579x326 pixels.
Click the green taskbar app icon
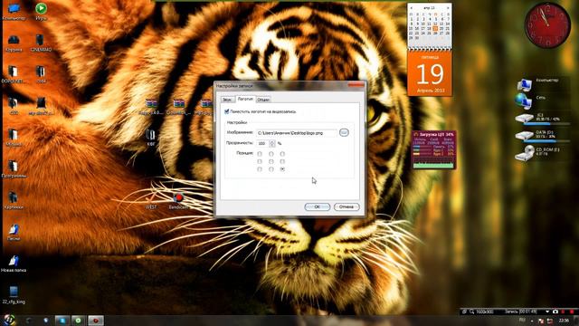point(78,321)
